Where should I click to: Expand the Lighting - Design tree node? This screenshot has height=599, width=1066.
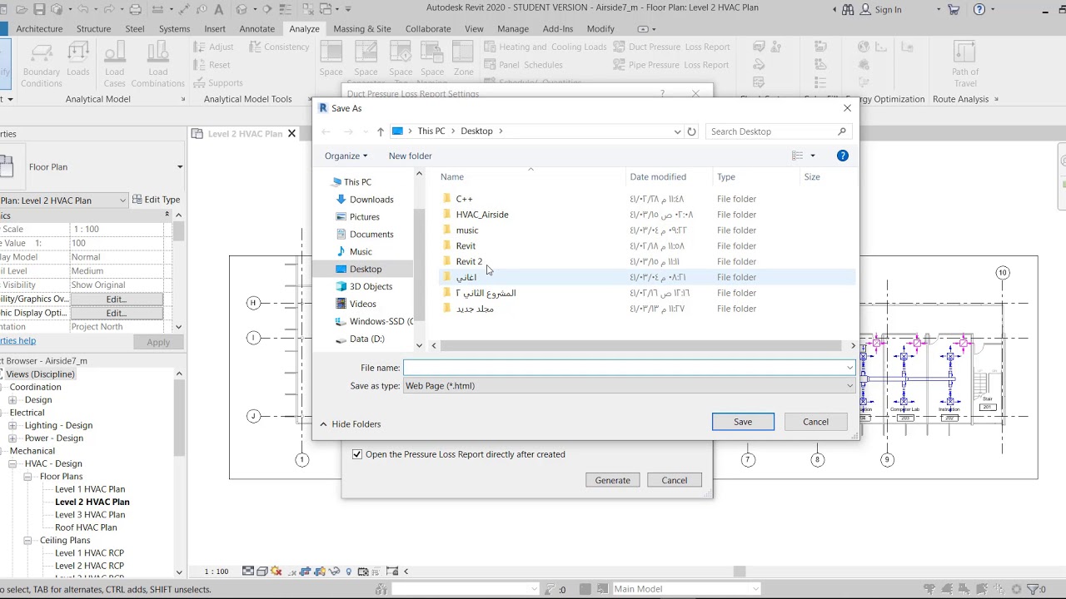[x=12, y=426]
